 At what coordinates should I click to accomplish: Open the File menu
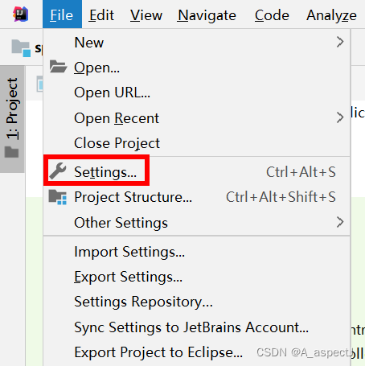click(62, 14)
